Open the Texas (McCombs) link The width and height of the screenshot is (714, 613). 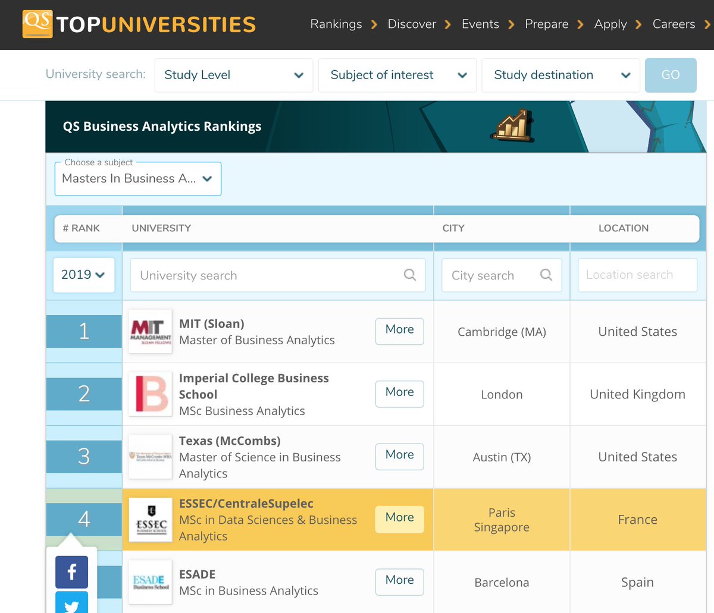[230, 441]
